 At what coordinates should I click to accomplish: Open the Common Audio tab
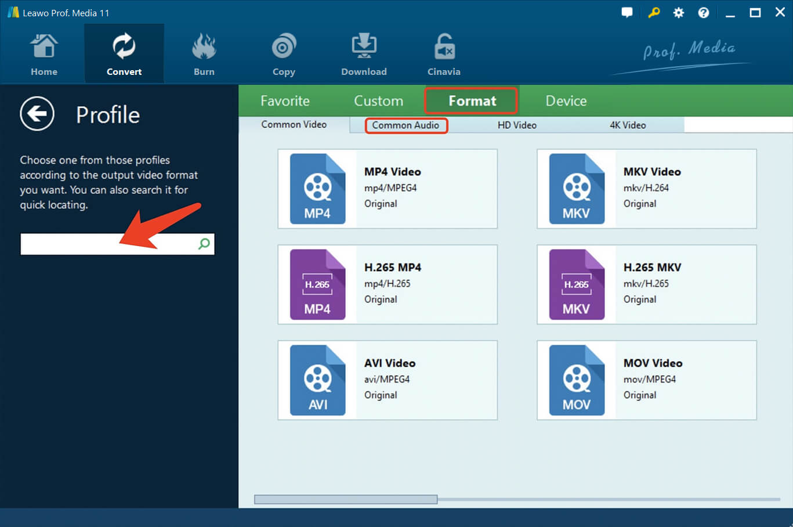[405, 125]
